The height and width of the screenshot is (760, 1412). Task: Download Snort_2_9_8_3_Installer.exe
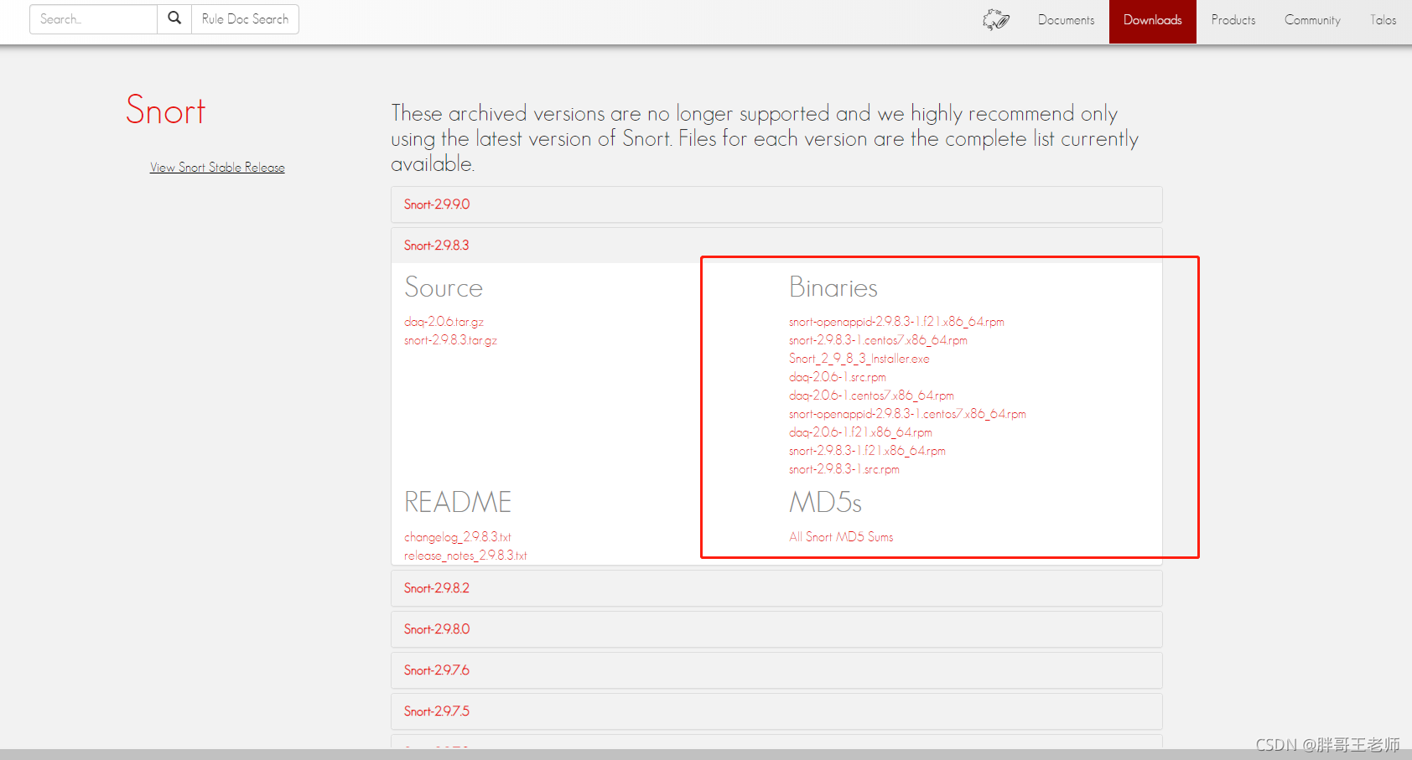pyautogui.click(x=859, y=359)
